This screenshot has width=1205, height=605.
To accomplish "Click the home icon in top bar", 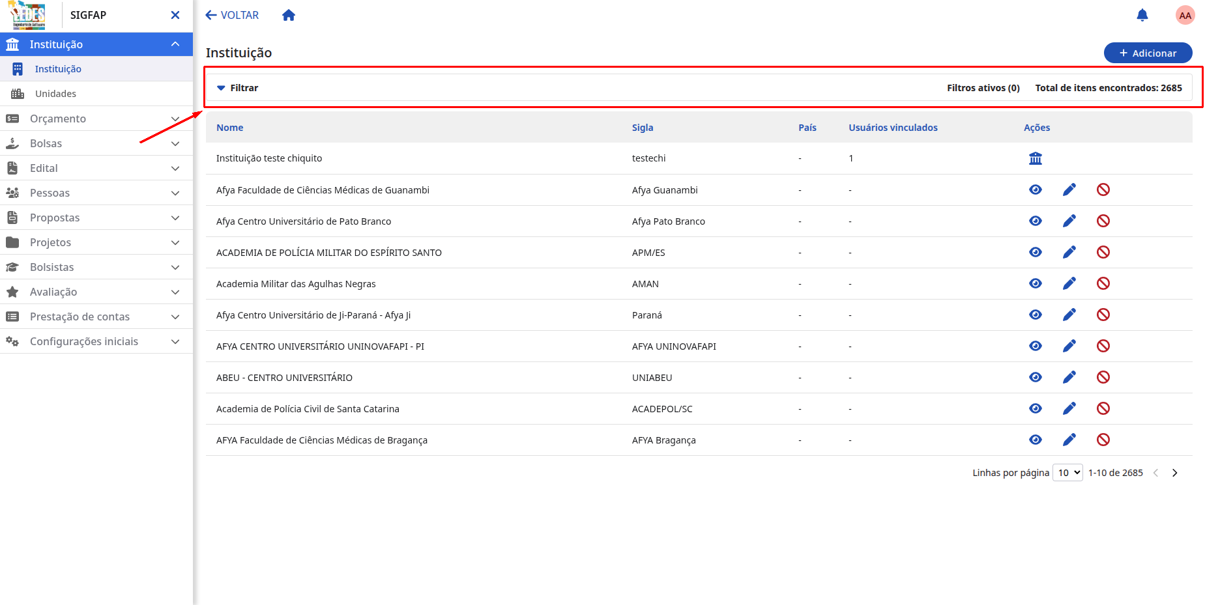I will coord(289,15).
